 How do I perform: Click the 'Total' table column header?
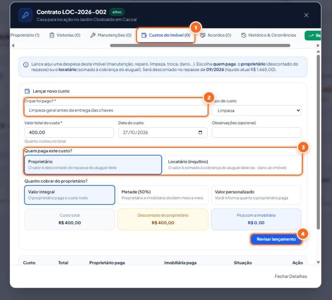(x=63, y=263)
